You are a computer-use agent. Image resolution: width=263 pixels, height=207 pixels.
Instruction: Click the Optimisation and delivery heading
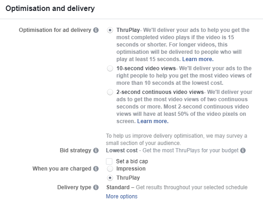click(50, 8)
